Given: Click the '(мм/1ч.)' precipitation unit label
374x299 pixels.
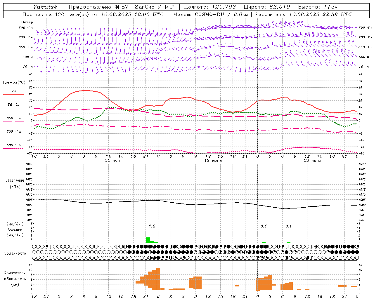Looking at the screenshot, I should tap(15, 235).
